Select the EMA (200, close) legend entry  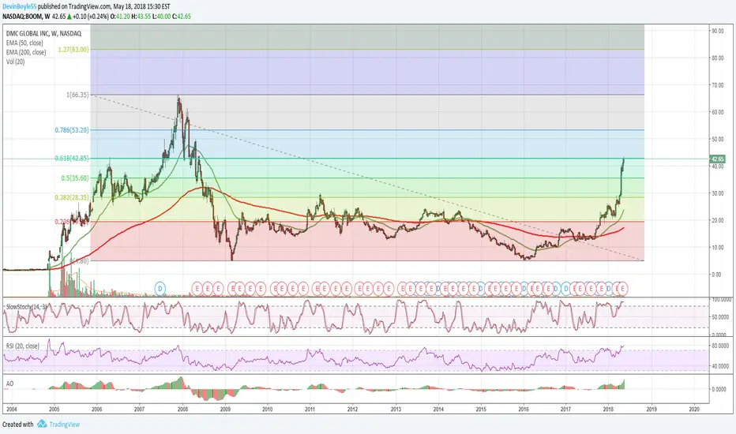(x=26, y=52)
